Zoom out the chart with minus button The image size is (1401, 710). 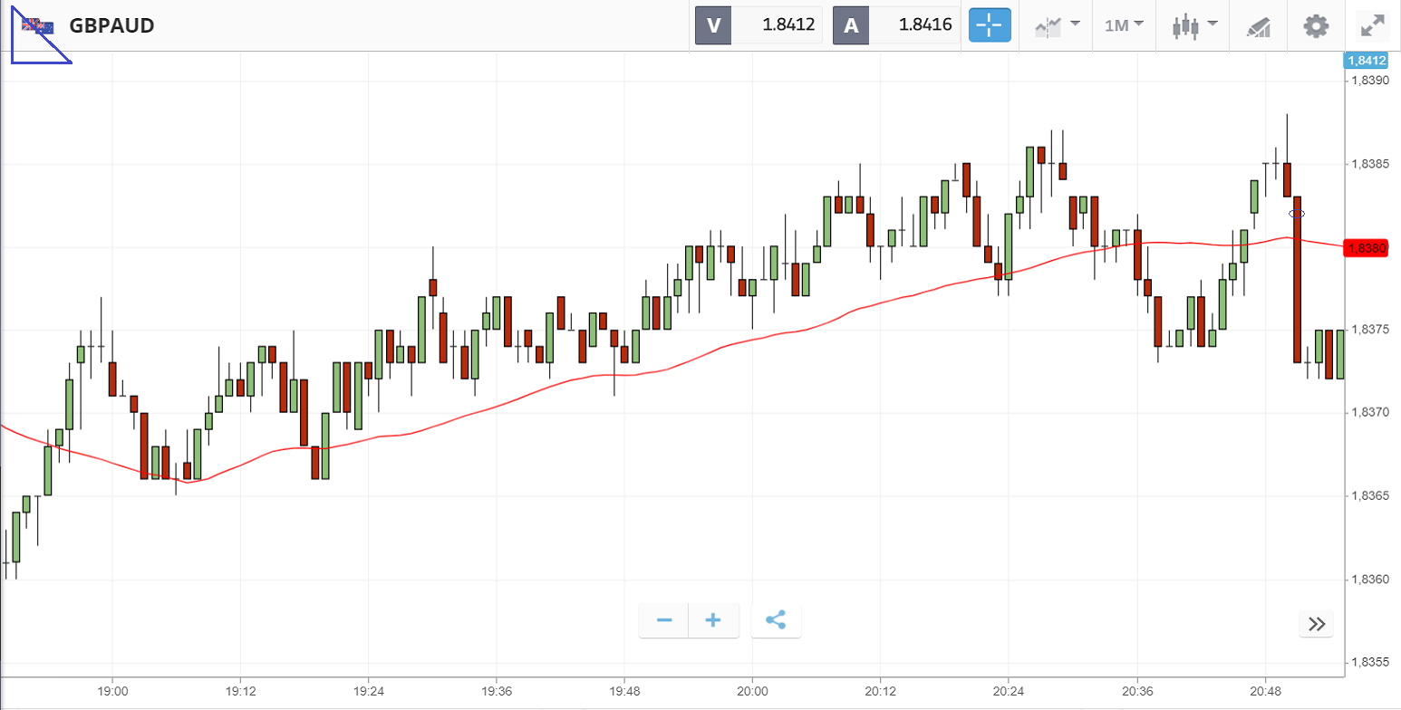pos(664,620)
